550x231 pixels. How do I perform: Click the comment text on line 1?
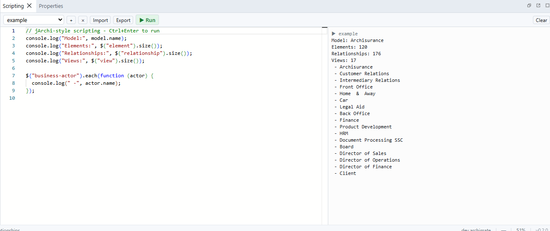click(x=93, y=31)
